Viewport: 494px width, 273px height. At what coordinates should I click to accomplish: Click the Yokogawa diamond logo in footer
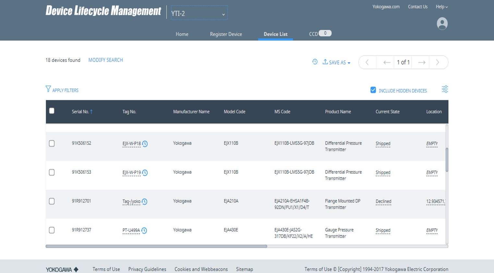click(76, 270)
